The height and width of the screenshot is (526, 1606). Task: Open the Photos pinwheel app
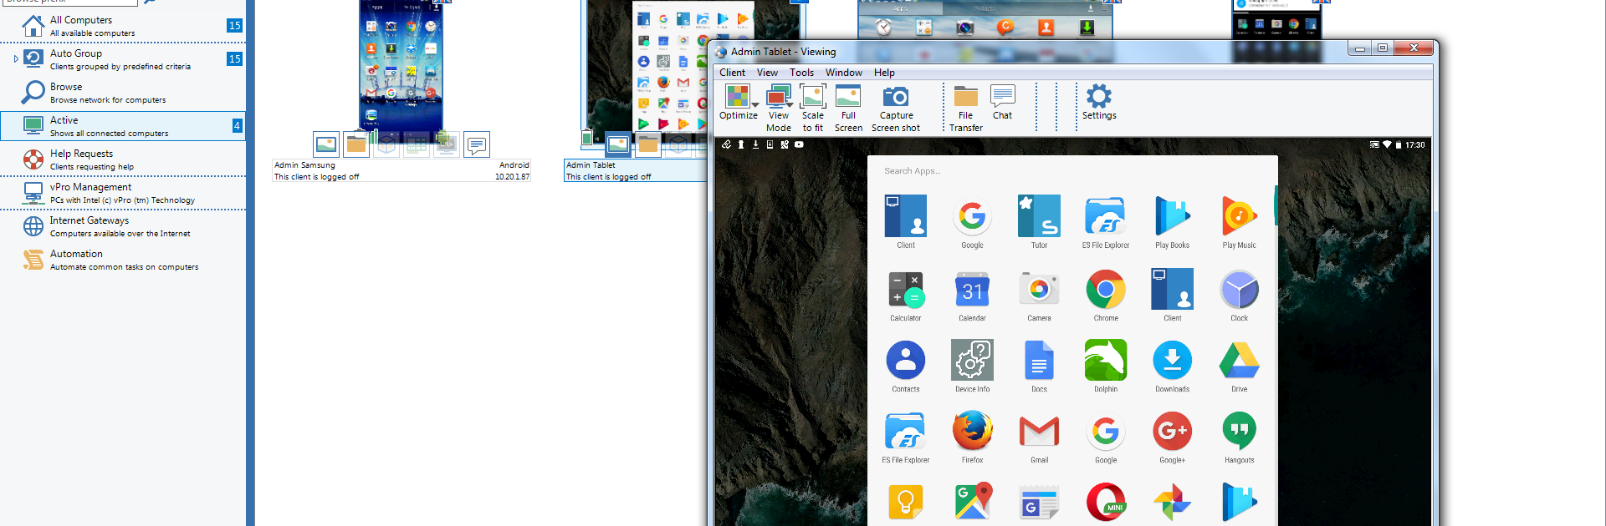[x=1173, y=502]
